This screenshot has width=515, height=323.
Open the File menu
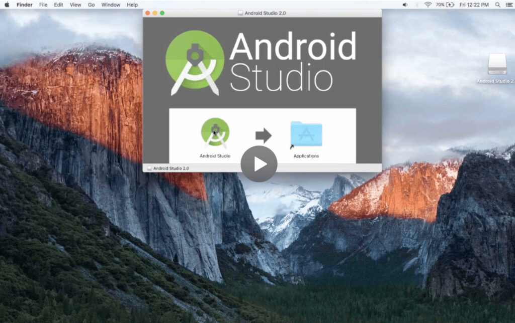pos(43,5)
